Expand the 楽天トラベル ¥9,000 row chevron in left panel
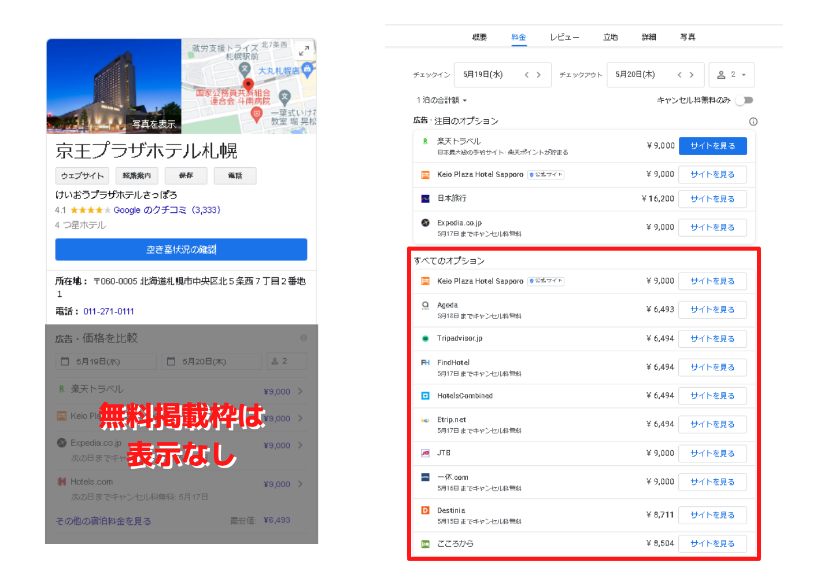The width and height of the screenshot is (813, 570). [x=301, y=391]
